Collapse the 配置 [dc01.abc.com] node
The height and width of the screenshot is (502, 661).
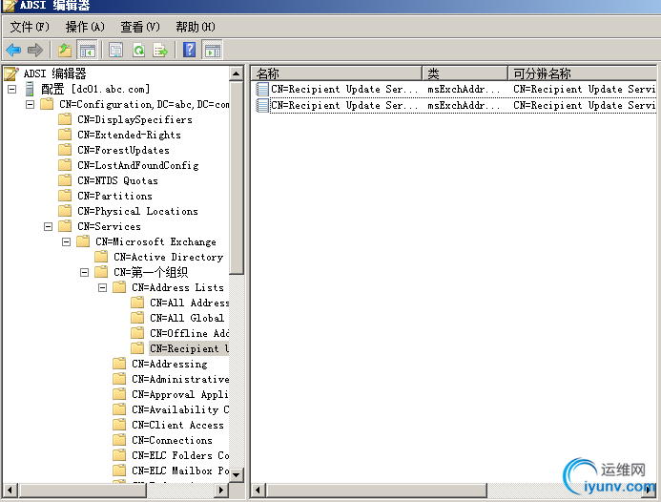coord(11,89)
